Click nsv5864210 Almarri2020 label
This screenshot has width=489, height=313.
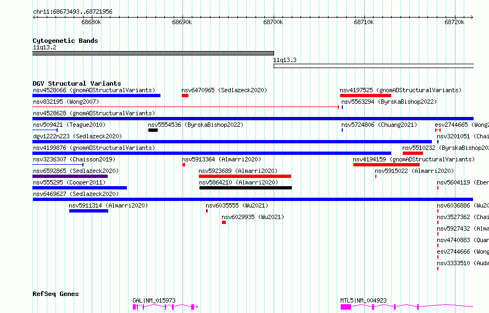pos(238,183)
